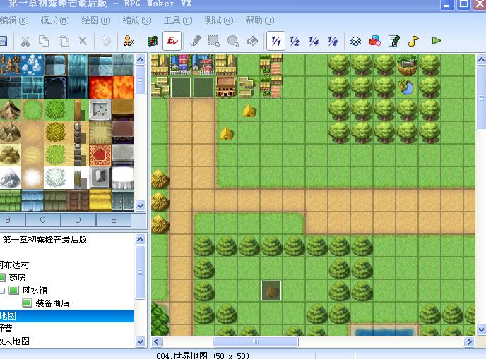Click map view horizontal scroll right arrow

[469, 341]
